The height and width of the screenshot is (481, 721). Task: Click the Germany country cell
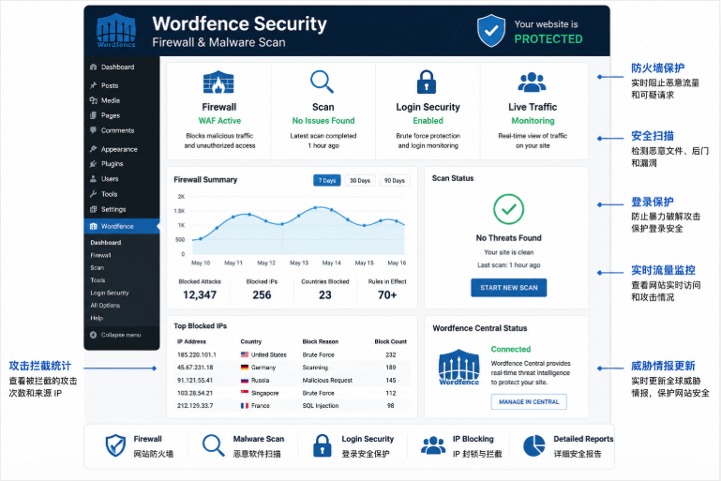(x=258, y=368)
